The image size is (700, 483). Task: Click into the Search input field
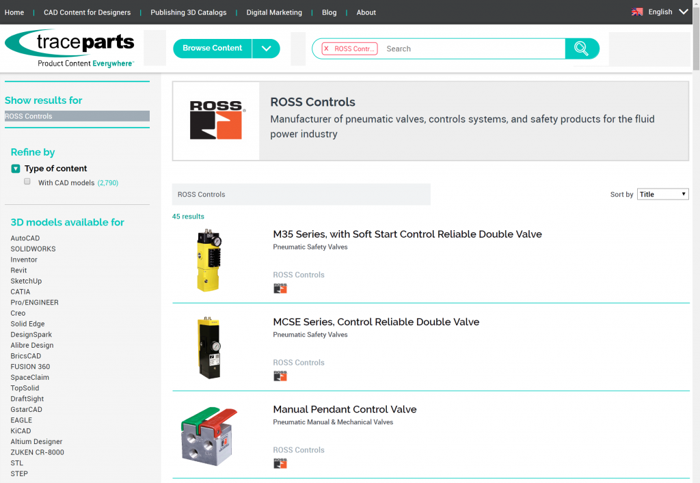(x=473, y=49)
